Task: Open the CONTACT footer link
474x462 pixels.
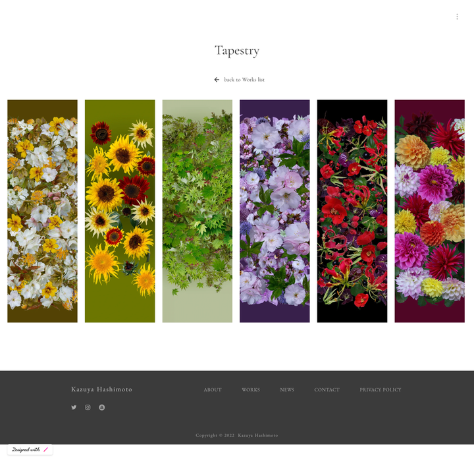Action: point(327,390)
